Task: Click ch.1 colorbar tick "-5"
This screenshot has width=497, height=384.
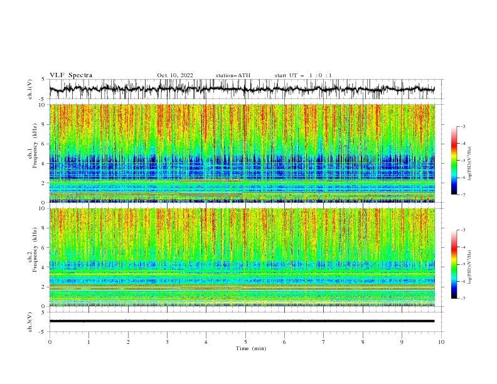Action: (x=463, y=161)
